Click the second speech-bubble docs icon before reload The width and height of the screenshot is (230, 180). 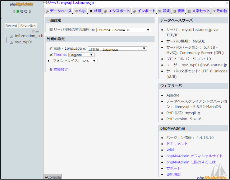(26, 12)
